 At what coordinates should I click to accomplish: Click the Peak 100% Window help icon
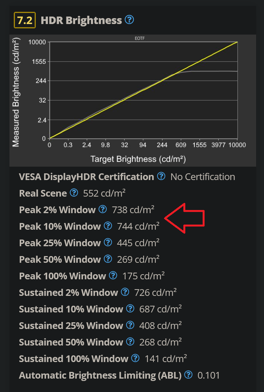tap(113, 276)
